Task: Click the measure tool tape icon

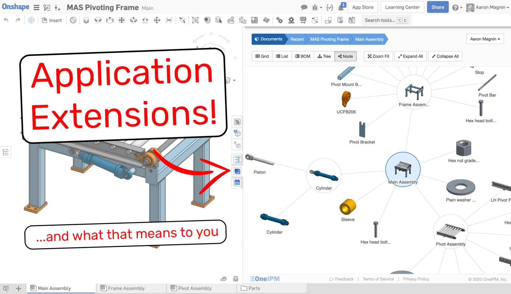Action: coord(224,279)
